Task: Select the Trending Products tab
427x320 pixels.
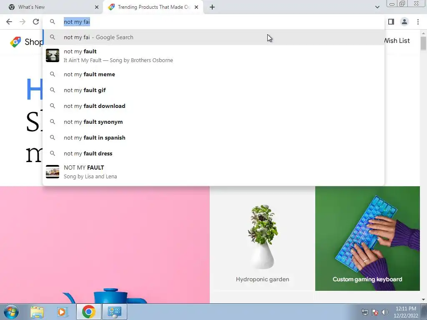Action: tap(153, 7)
